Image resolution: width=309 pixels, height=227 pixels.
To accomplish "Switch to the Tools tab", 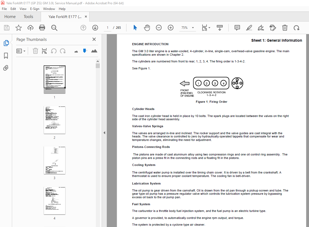I will [28, 17].
